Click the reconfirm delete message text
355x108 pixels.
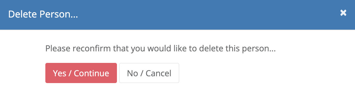[160, 49]
